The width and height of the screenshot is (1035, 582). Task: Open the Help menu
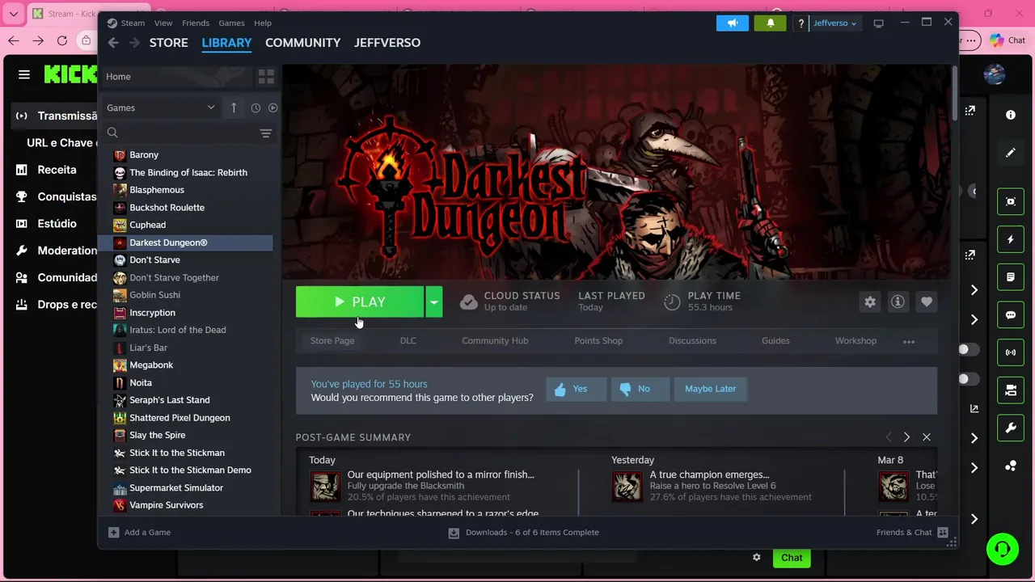[263, 23]
